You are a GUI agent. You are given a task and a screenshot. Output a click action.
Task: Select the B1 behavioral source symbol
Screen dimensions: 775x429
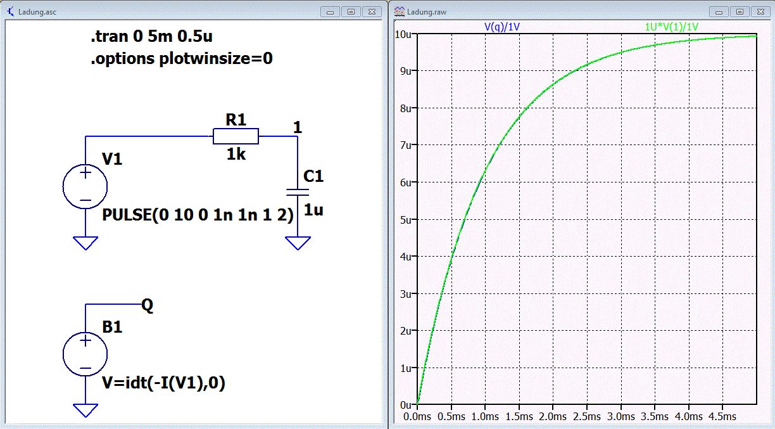tap(85, 355)
